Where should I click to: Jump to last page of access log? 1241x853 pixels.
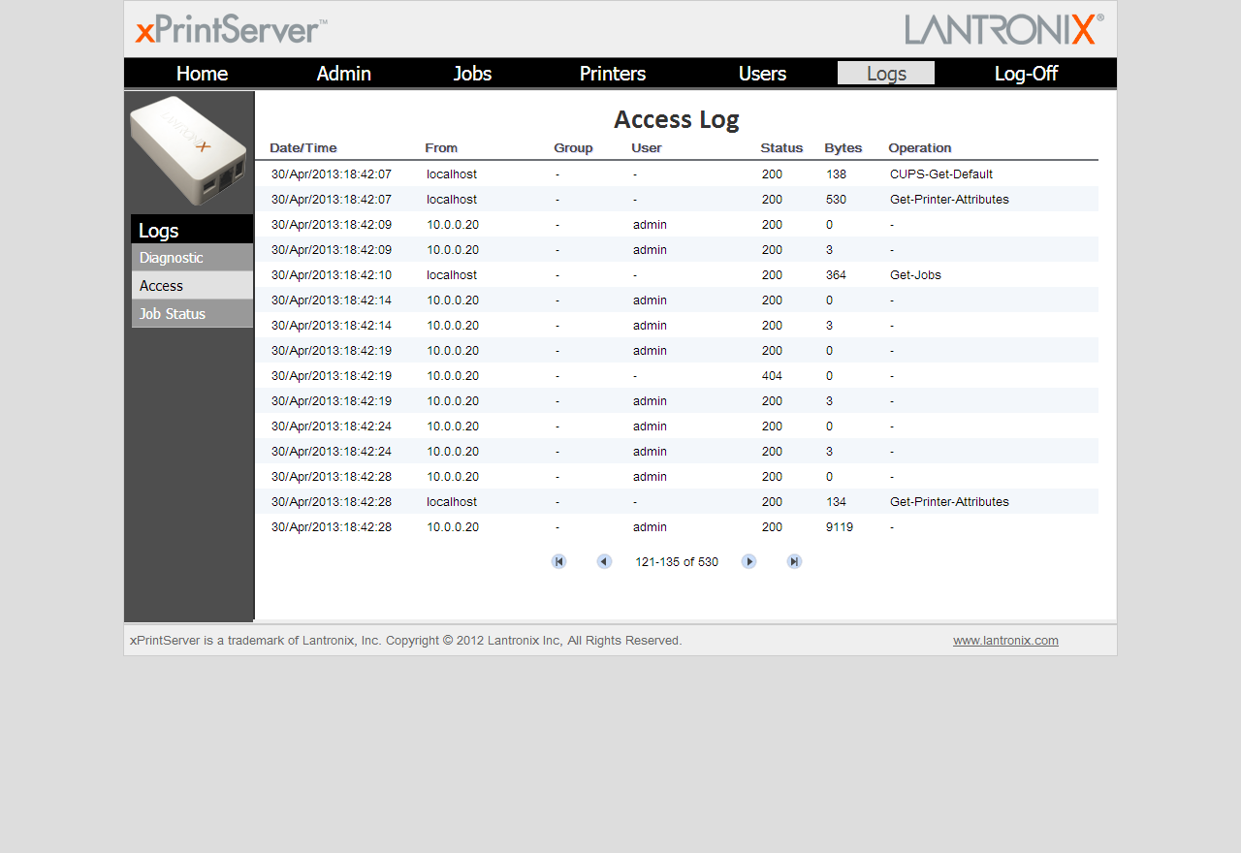coord(794,561)
